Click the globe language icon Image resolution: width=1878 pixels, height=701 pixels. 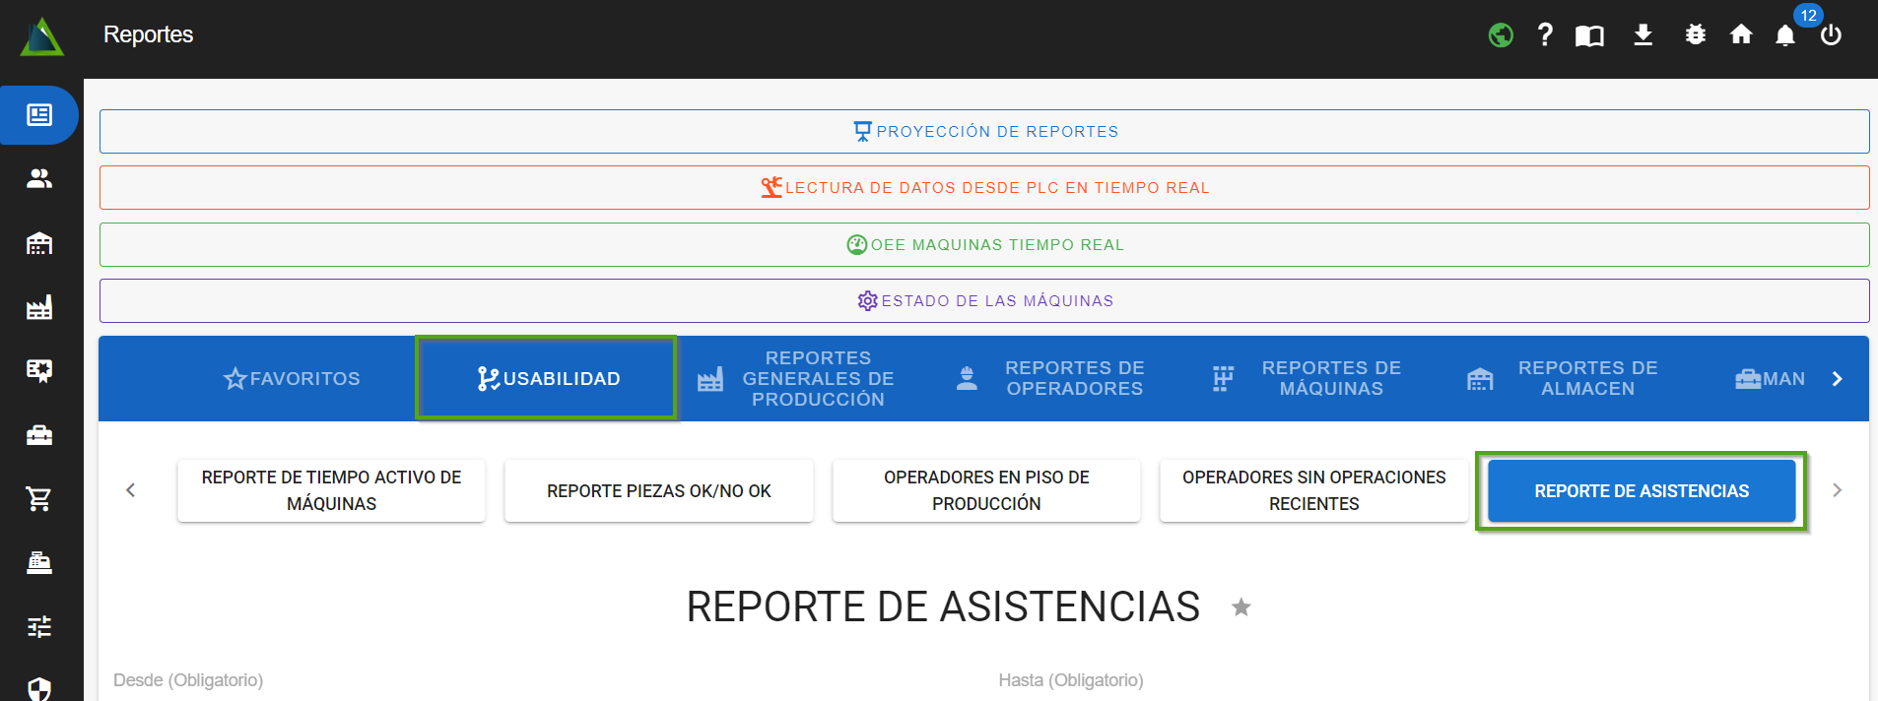pyautogui.click(x=1501, y=35)
